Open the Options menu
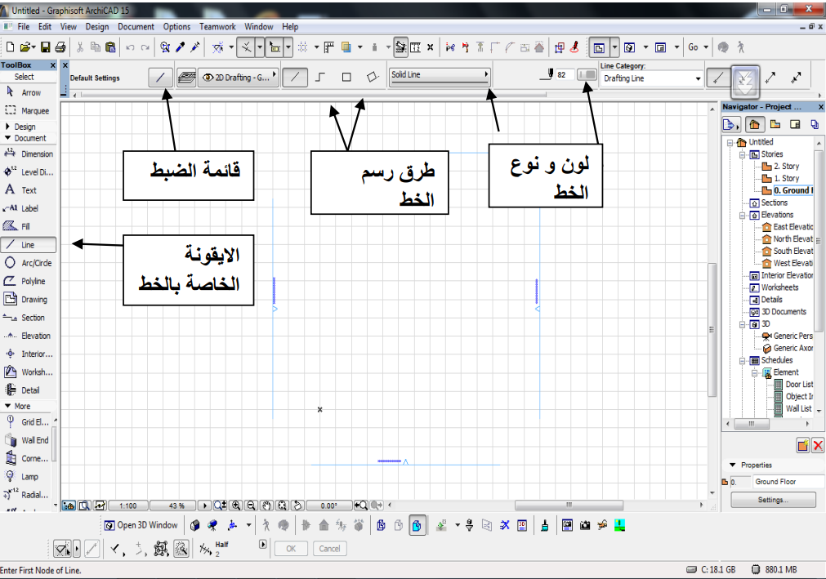This screenshot has width=826, height=579. pyautogui.click(x=176, y=26)
